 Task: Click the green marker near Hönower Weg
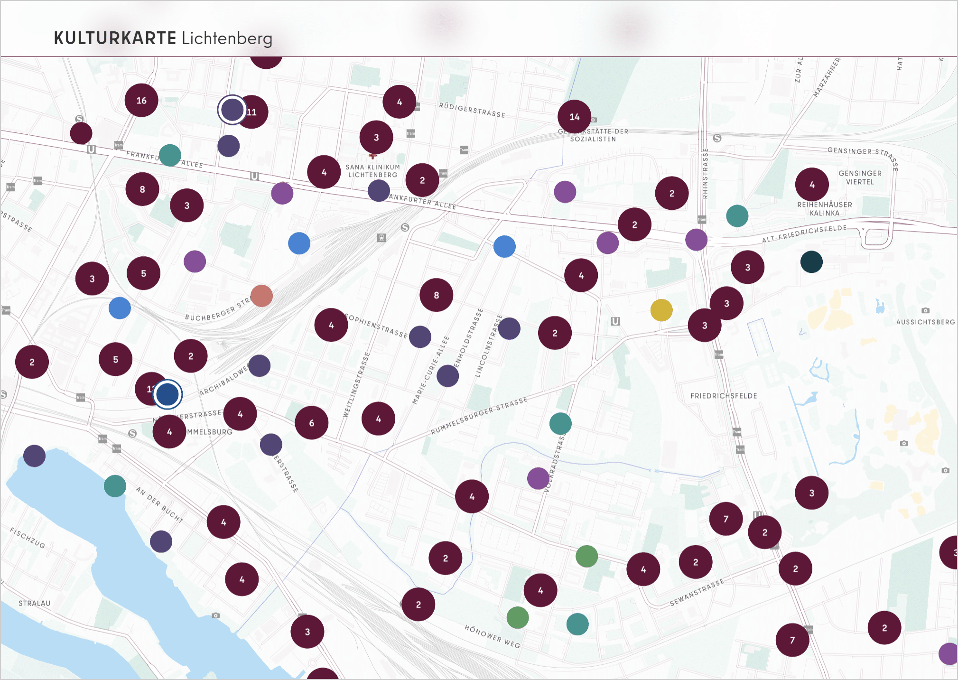coord(517,617)
